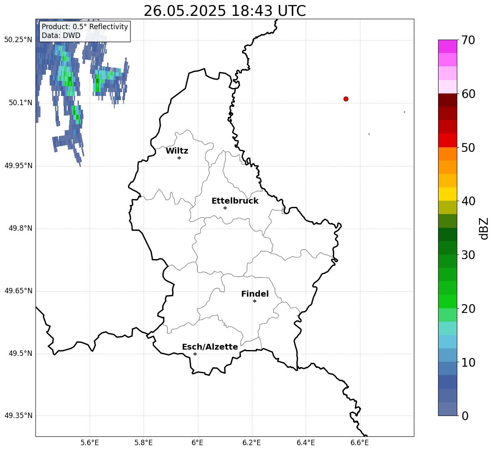Click the Esch/Alzette station cross marker
This screenshot has width=494, height=451.
195,354
